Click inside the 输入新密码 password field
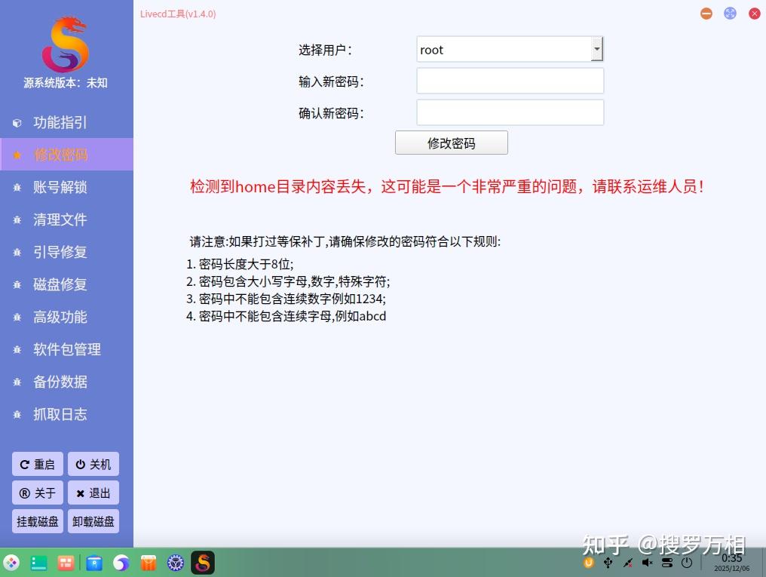Screen dimensions: 766x577 [x=510, y=81]
